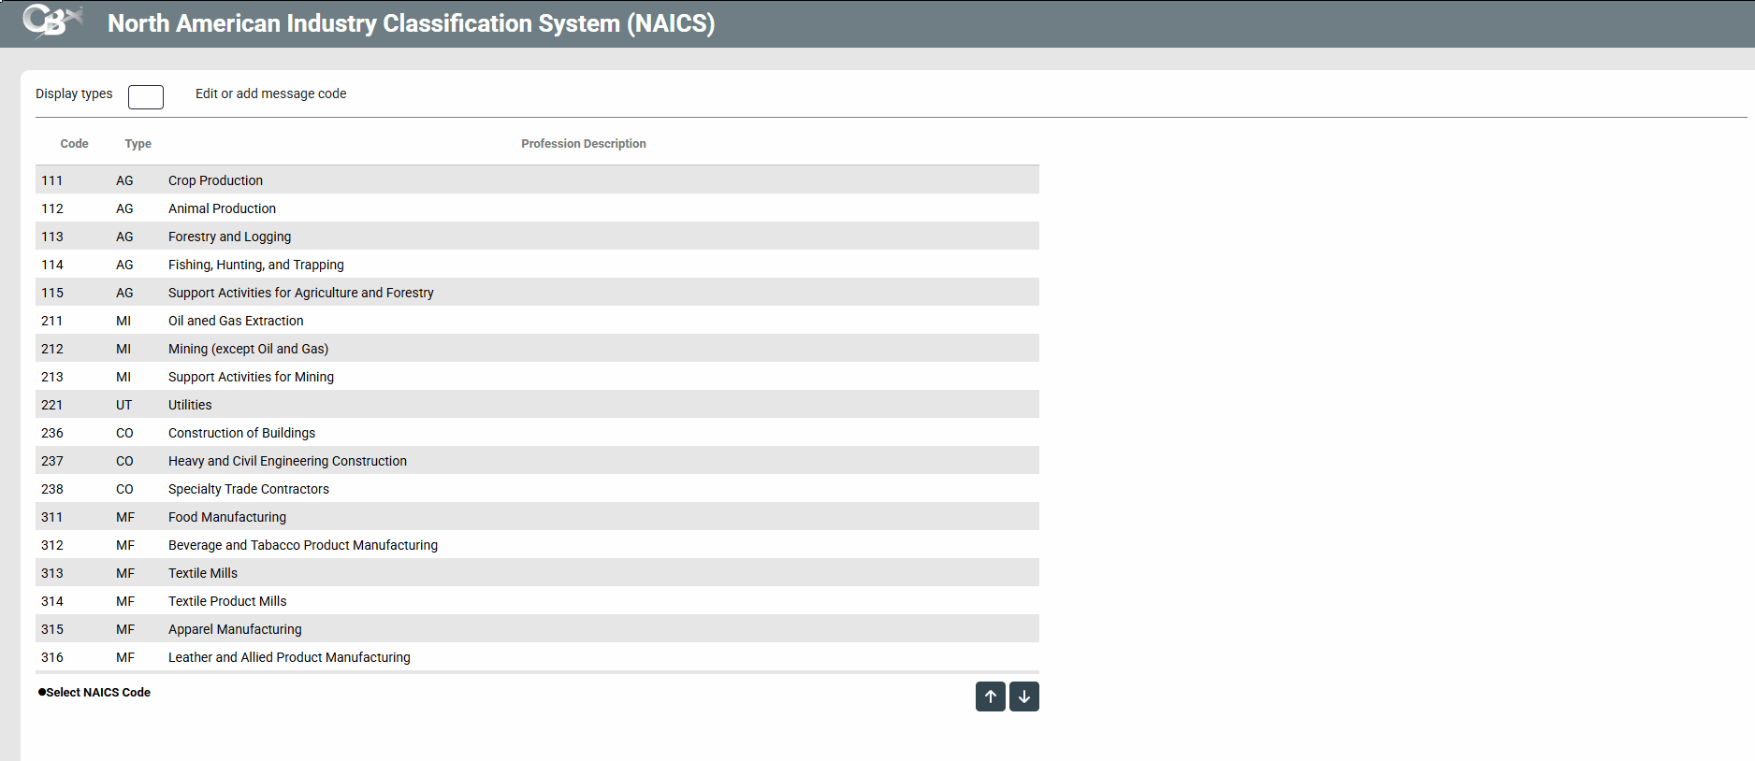Click the CB logo in header
Screen dimensions: 1755x761
(x=51, y=22)
